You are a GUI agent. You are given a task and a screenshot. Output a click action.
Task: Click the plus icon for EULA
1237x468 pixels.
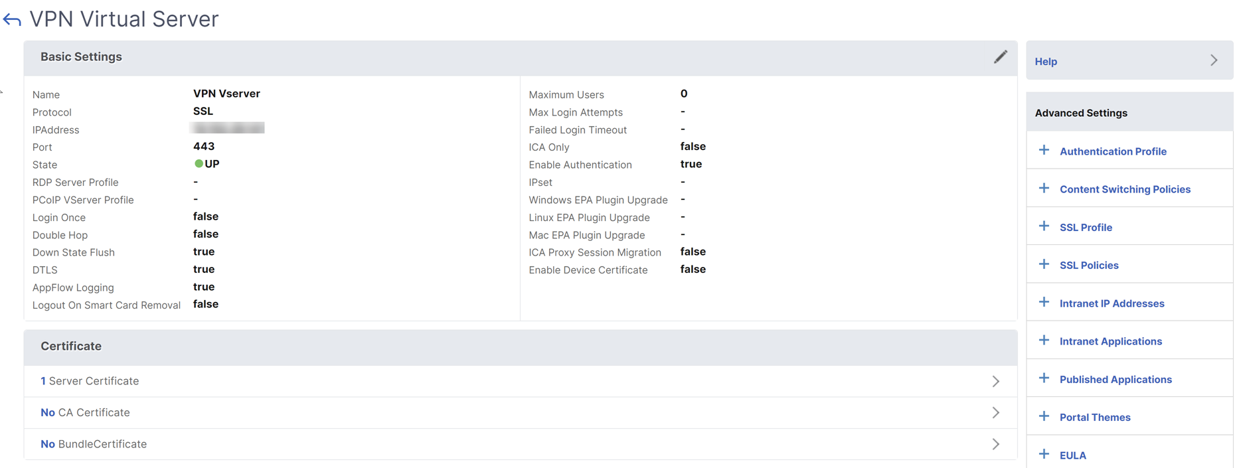click(x=1044, y=455)
